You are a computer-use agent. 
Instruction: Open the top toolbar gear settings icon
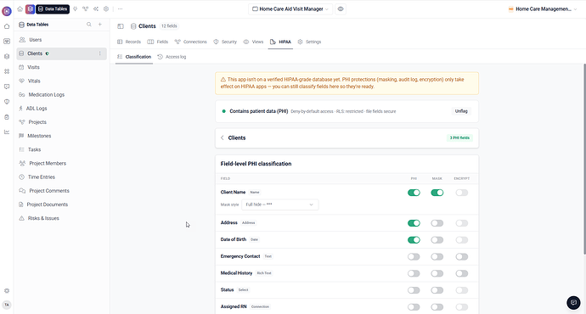106,9
